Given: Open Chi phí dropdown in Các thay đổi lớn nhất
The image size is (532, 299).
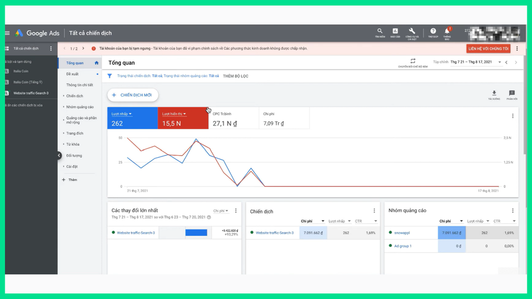Looking at the screenshot, I should click(x=221, y=211).
